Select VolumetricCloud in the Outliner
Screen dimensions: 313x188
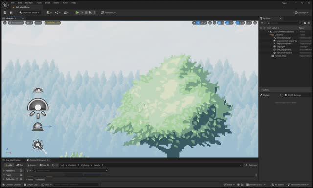(x=285, y=53)
